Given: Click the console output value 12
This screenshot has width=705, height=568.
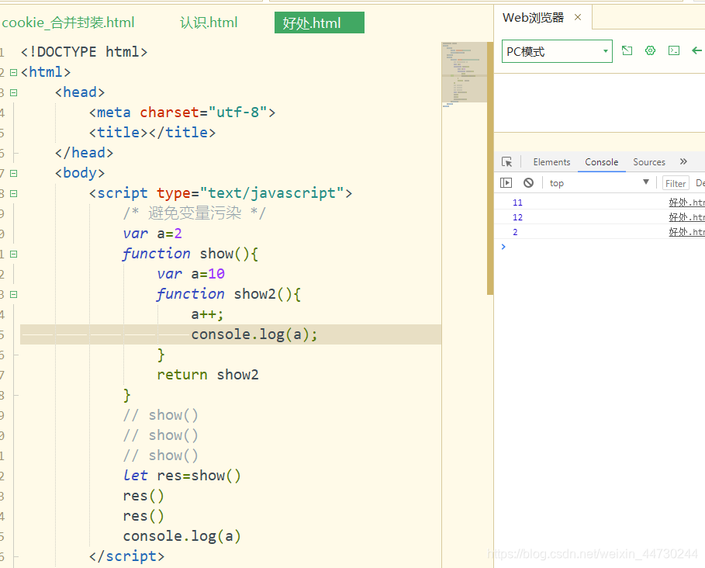Looking at the screenshot, I should [x=517, y=217].
